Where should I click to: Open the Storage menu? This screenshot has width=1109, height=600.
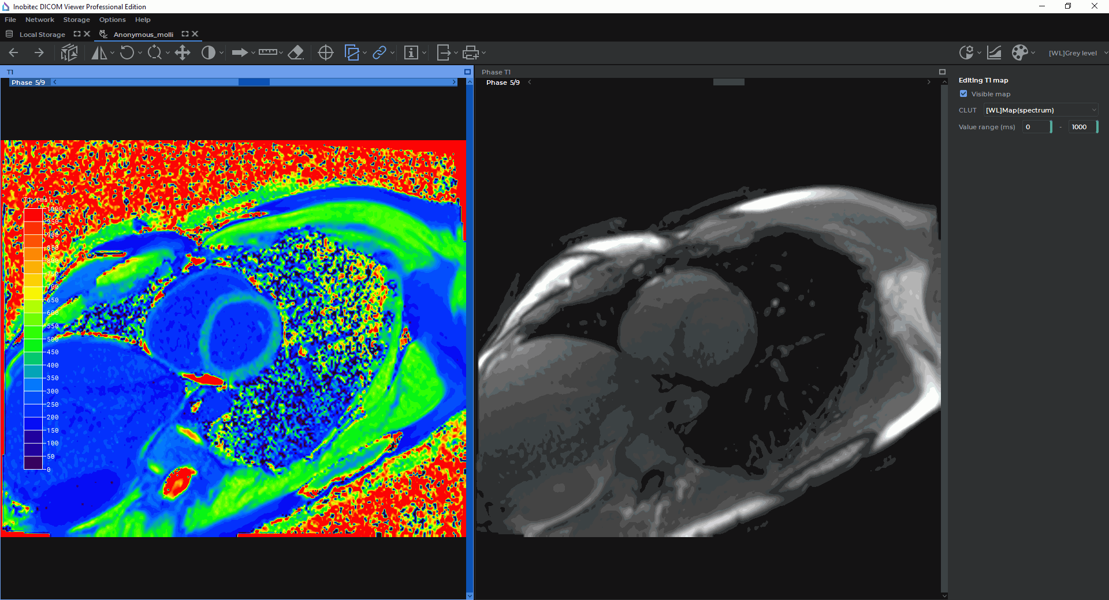tap(76, 20)
